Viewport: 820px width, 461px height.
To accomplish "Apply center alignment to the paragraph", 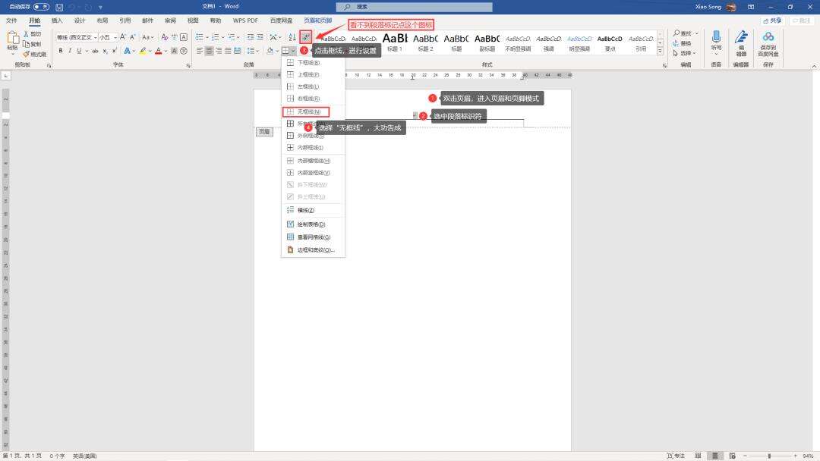I will pos(210,51).
